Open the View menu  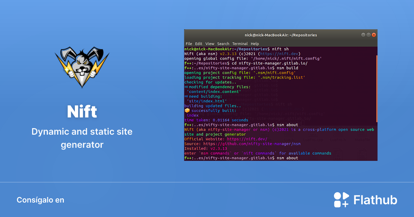[210, 44]
